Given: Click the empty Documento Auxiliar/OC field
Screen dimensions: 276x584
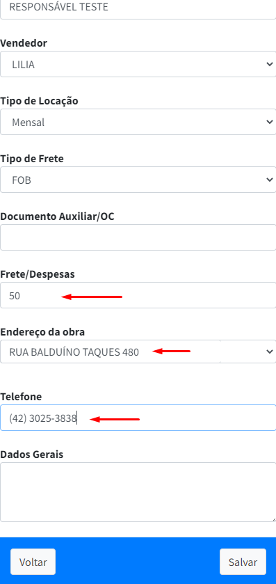Looking at the screenshot, I should (138, 237).
